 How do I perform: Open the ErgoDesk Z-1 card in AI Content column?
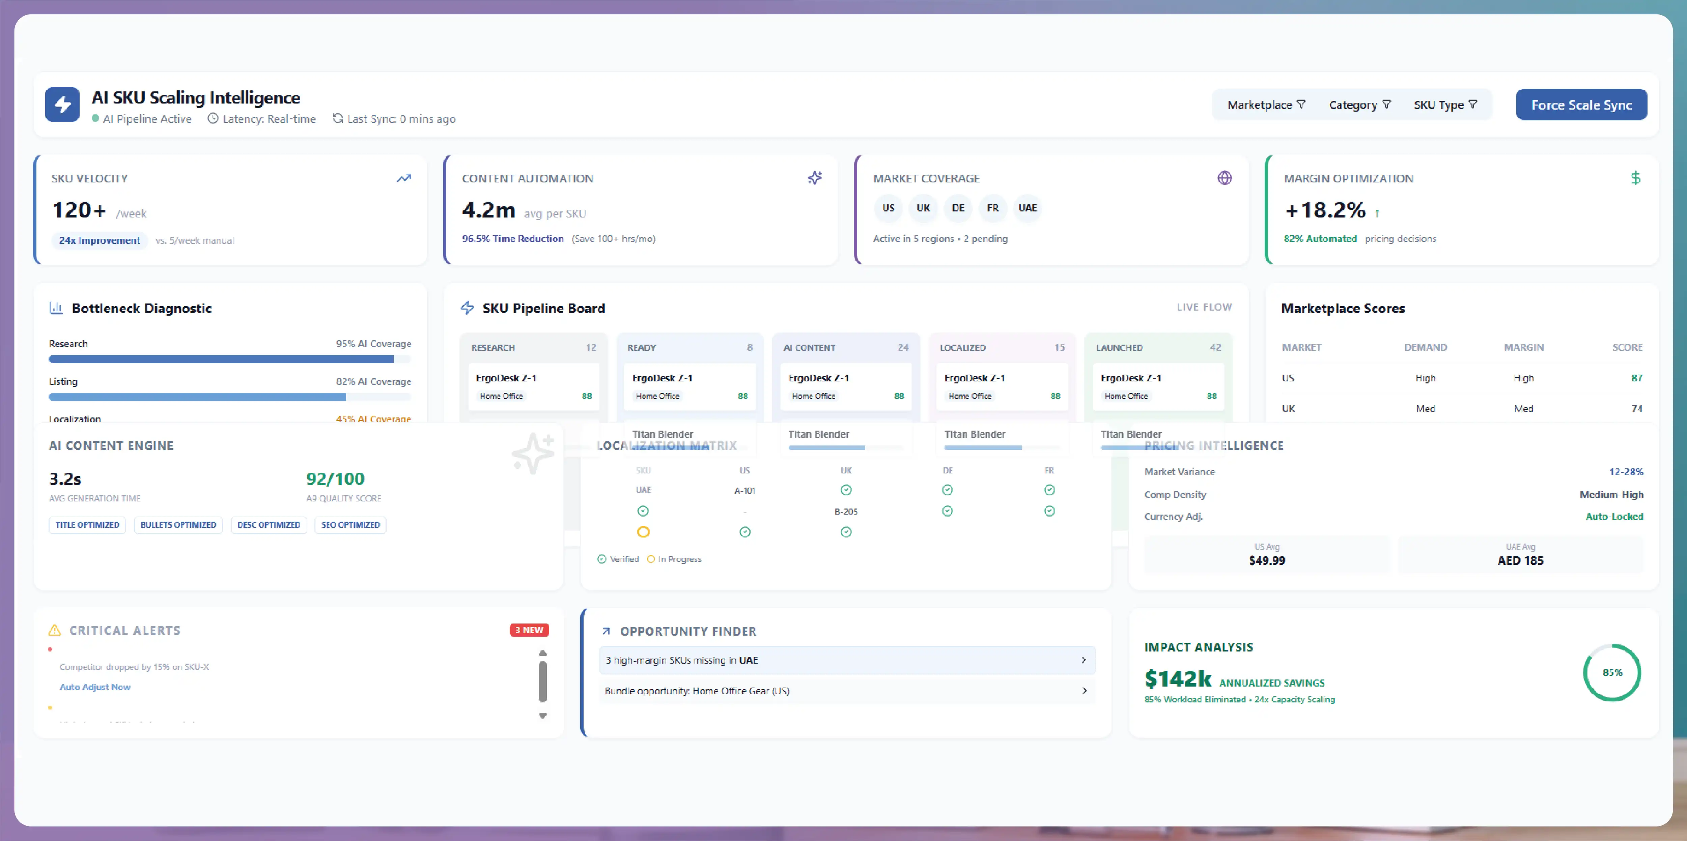point(846,387)
